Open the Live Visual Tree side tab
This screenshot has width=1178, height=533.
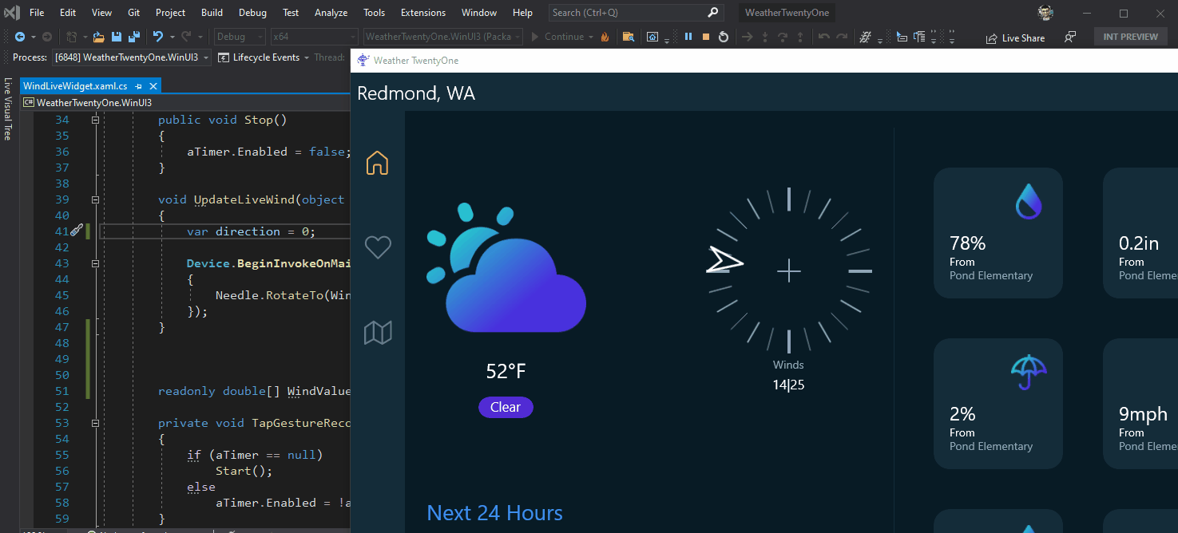[7, 109]
